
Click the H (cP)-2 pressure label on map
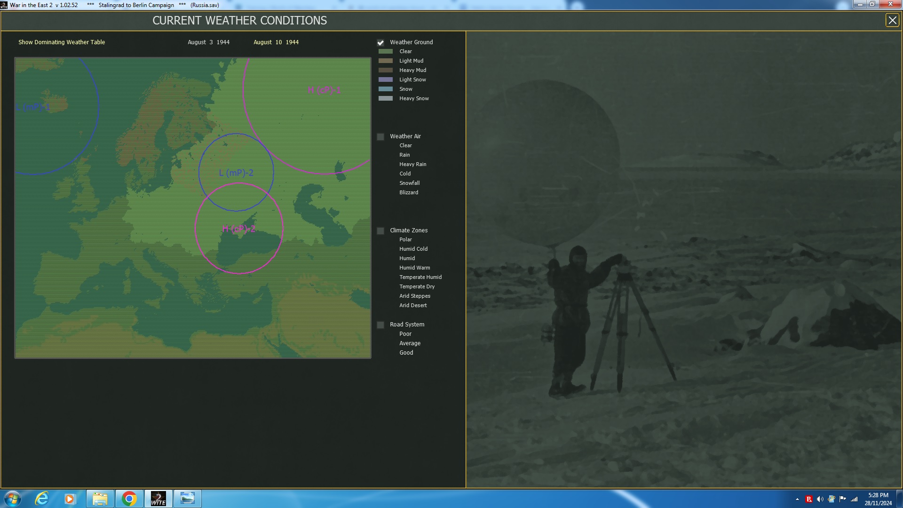coord(239,229)
